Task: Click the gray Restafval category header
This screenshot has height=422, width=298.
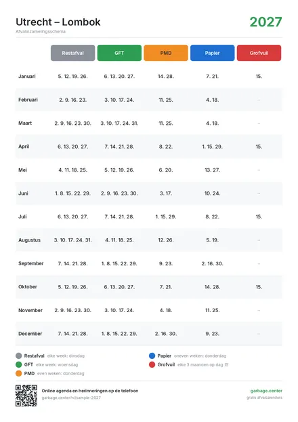Action: pos(72,53)
